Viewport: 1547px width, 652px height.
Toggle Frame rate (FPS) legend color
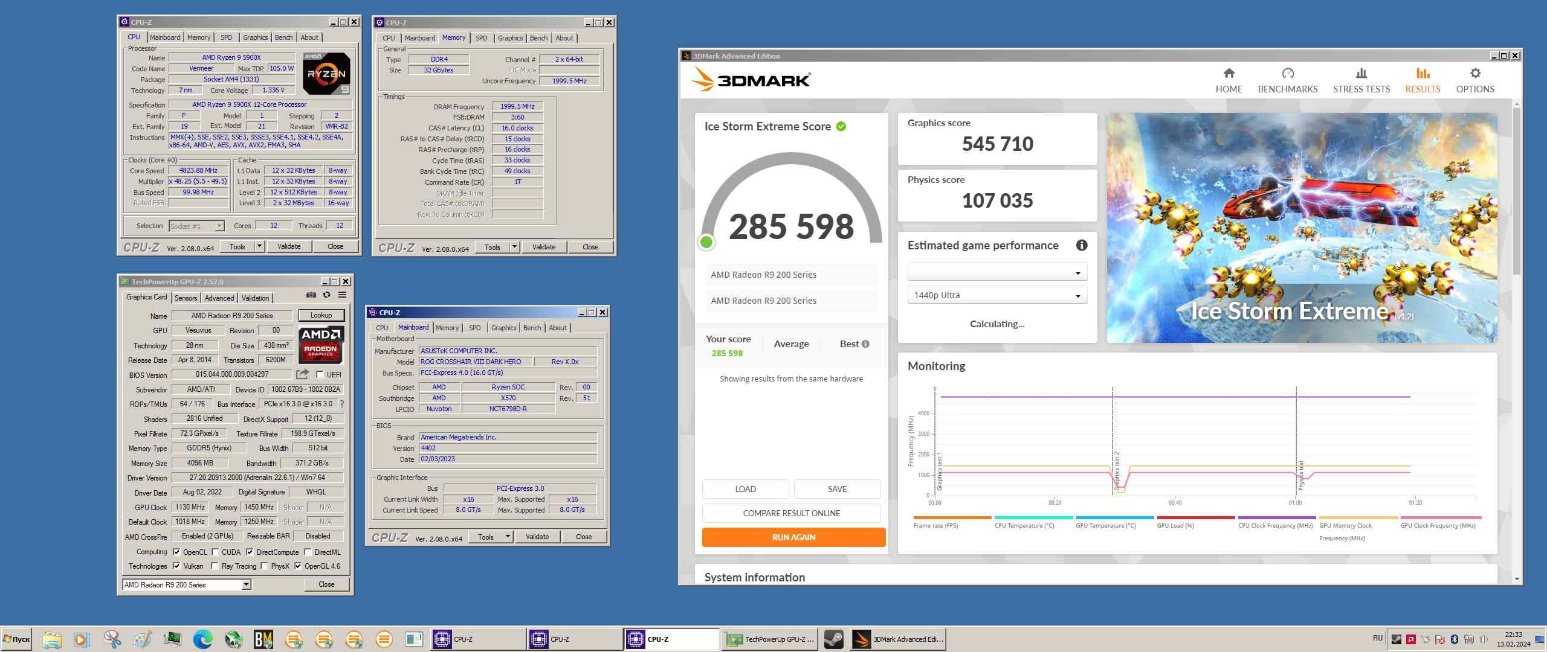pyautogui.click(x=952, y=517)
